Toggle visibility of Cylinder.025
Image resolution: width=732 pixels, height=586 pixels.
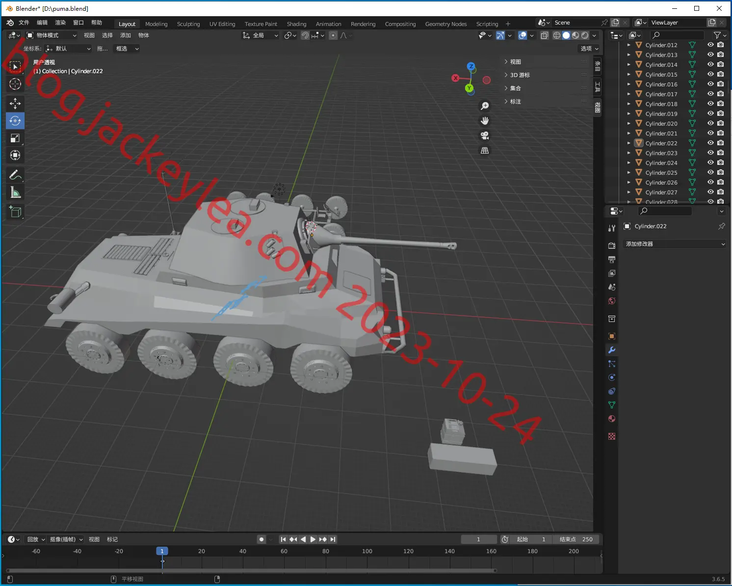point(710,172)
